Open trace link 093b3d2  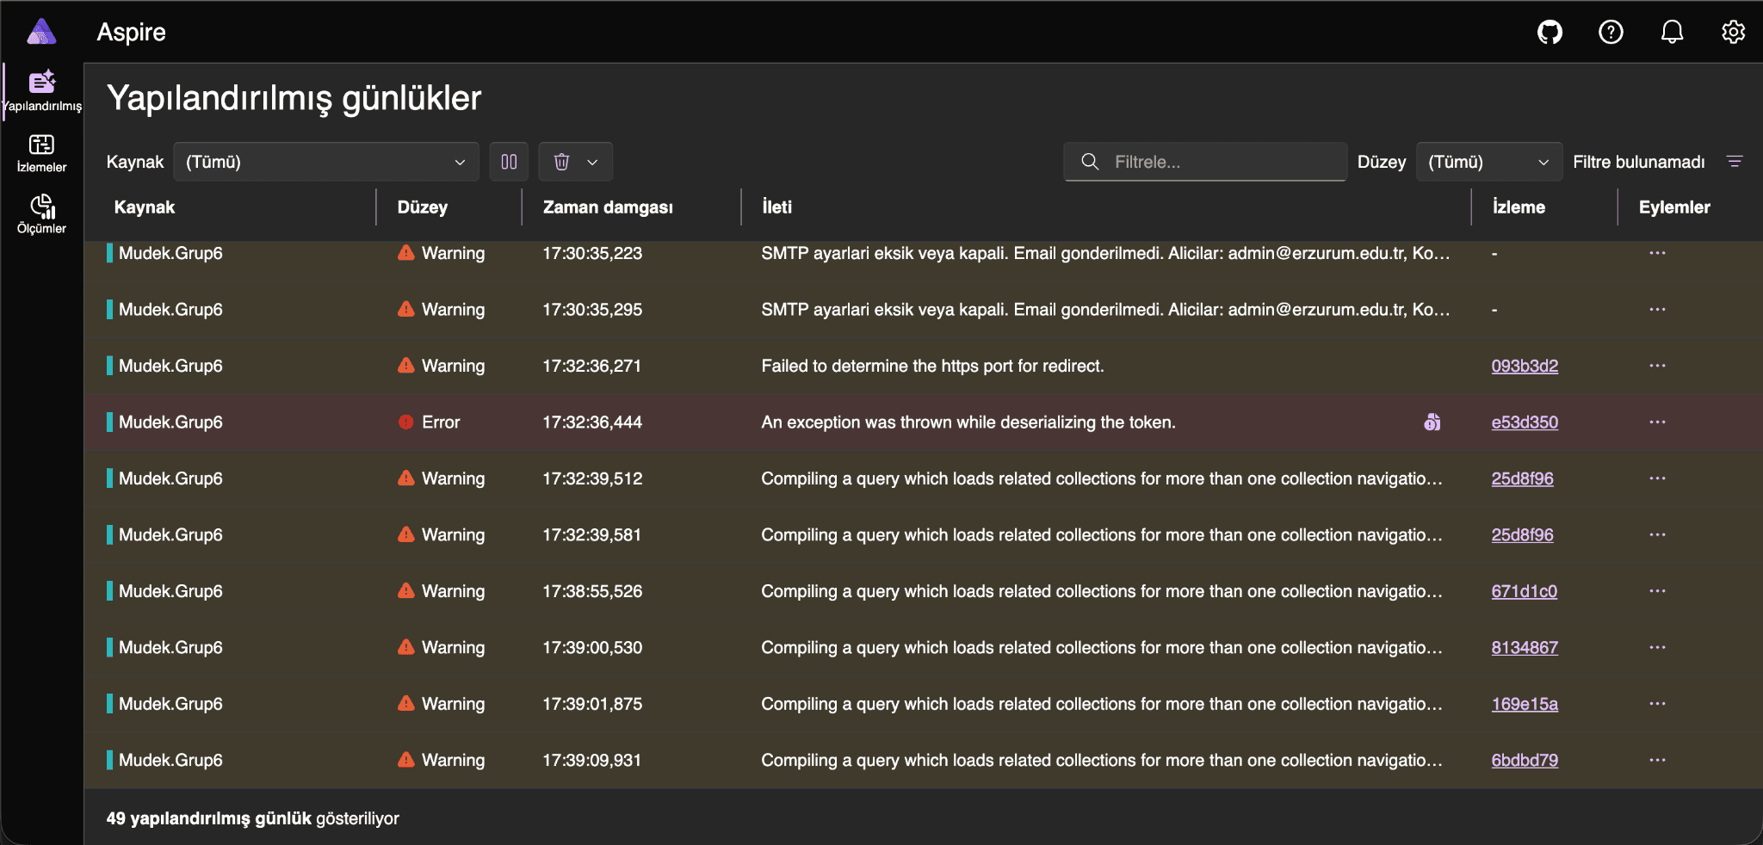pyautogui.click(x=1525, y=366)
